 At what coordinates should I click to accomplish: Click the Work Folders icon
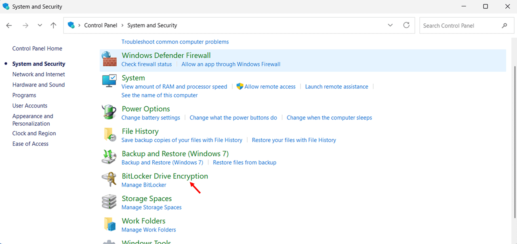click(x=109, y=224)
